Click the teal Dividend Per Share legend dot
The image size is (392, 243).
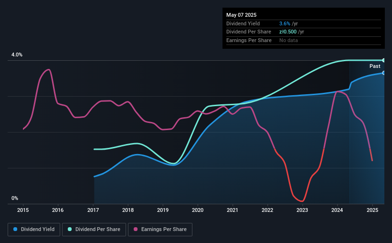70,229
